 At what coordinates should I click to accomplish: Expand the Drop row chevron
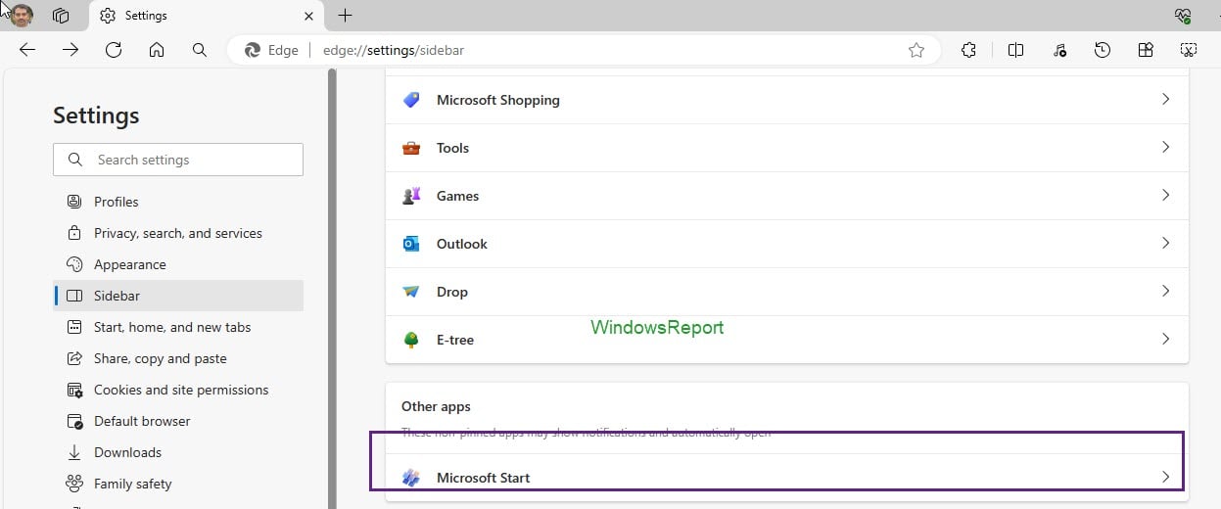pos(1165,292)
